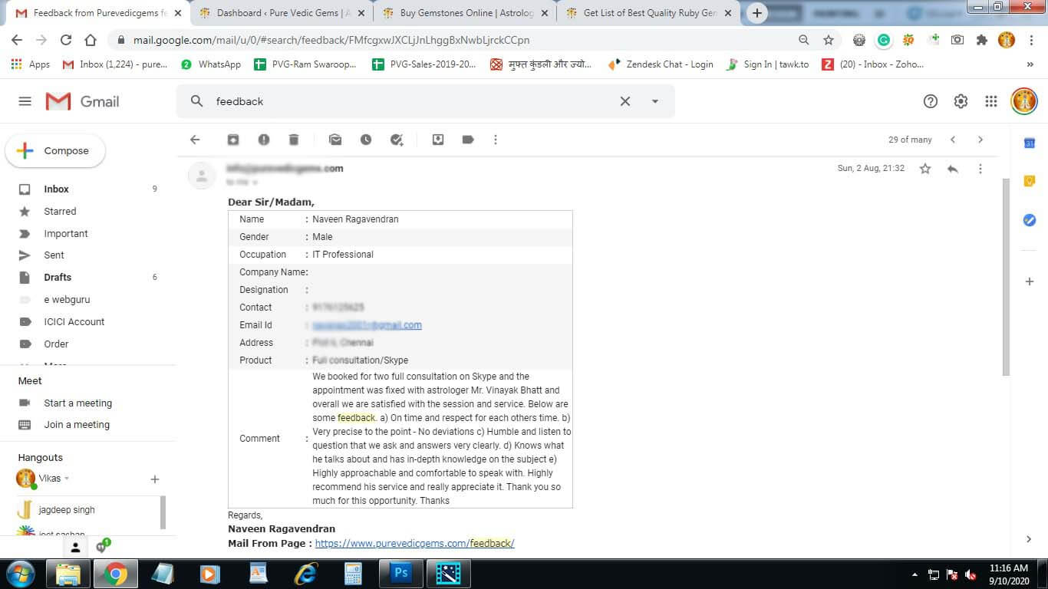Expand the search options dropdown arrow
The width and height of the screenshot is (1048, 589).
point(655,101)
